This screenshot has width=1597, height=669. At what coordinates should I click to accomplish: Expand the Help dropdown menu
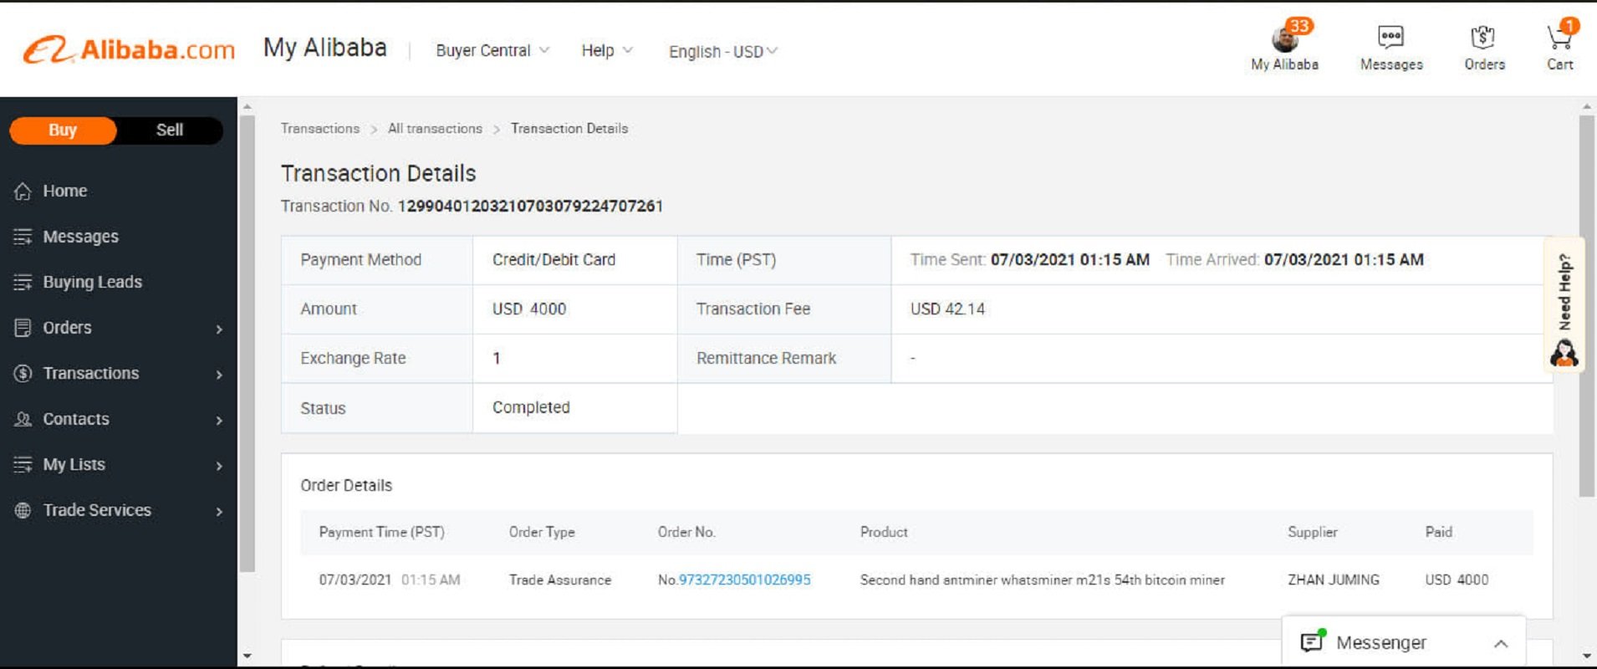[x=606, y=51]
